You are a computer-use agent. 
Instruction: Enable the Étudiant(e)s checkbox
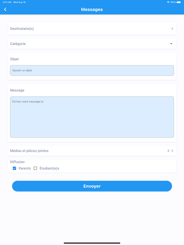(35, 168)
